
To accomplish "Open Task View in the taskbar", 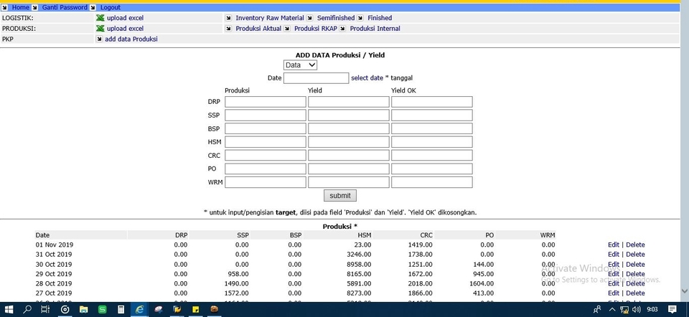I will tap(45, 309).
